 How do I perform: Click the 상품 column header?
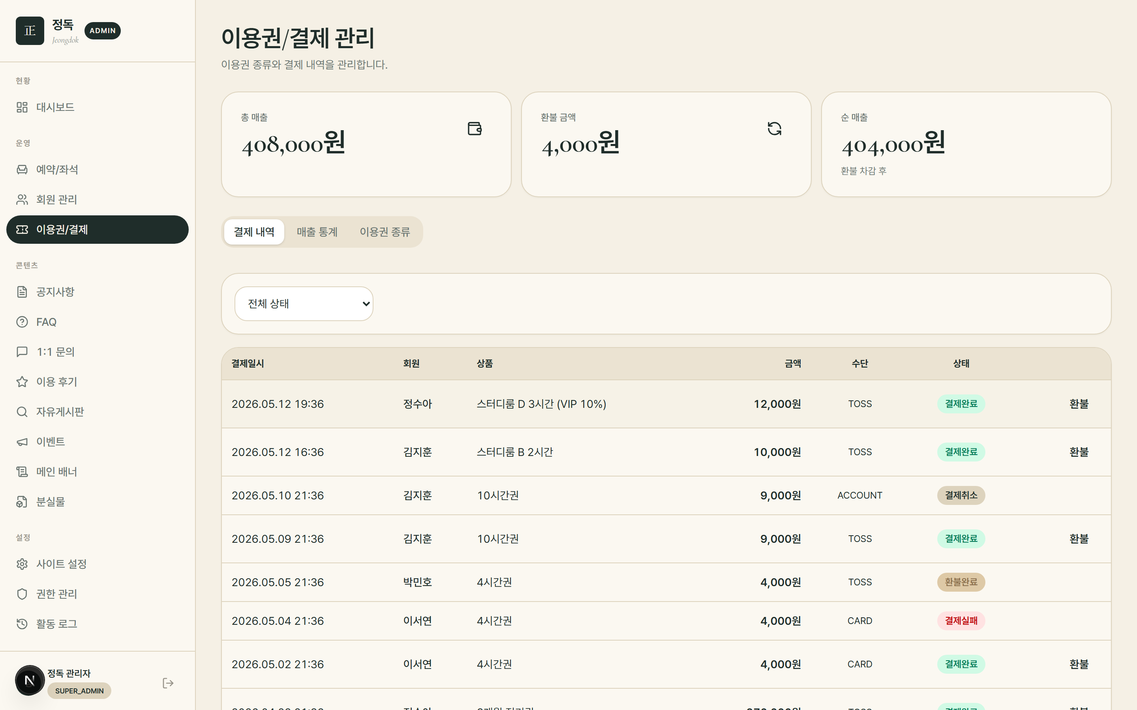click(484, 363)
